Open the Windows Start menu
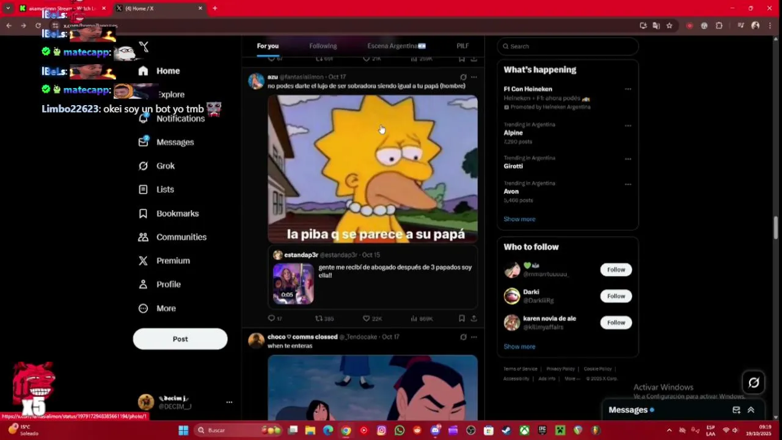Screen dimensions: 782x440 point(183,430)
